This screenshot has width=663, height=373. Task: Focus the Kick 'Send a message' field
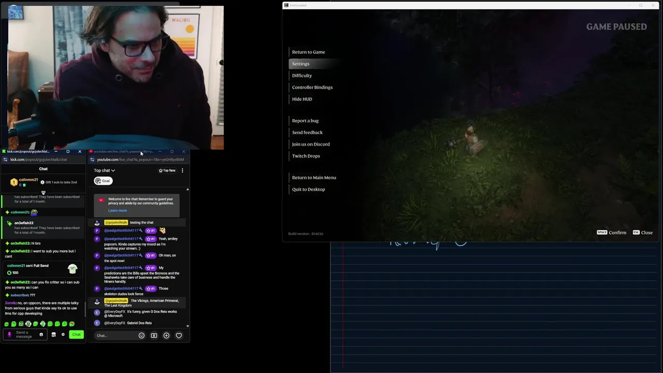pos(25,335)
